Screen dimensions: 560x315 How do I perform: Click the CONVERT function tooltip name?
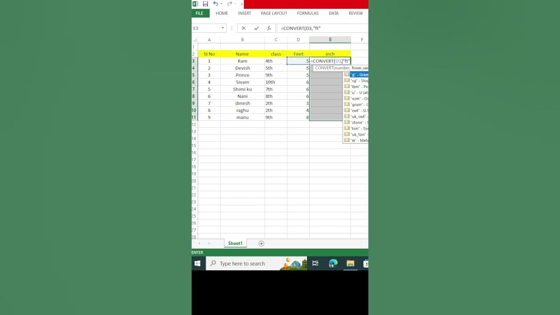[324, 68]
